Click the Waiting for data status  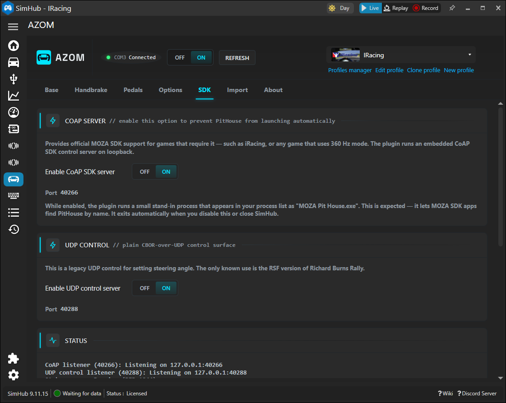pyautogui.click(x=78, y=394)
